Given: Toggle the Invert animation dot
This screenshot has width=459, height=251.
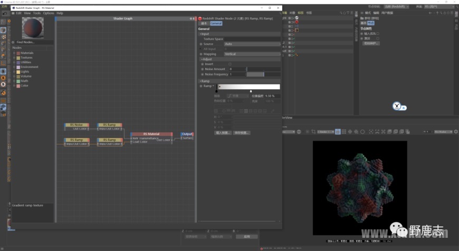Looking at the screenshot, I should tap(202, 64).
